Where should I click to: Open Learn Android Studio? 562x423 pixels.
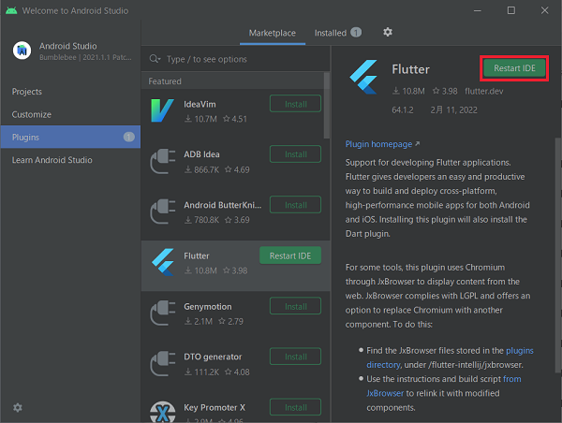click(52, 160)
